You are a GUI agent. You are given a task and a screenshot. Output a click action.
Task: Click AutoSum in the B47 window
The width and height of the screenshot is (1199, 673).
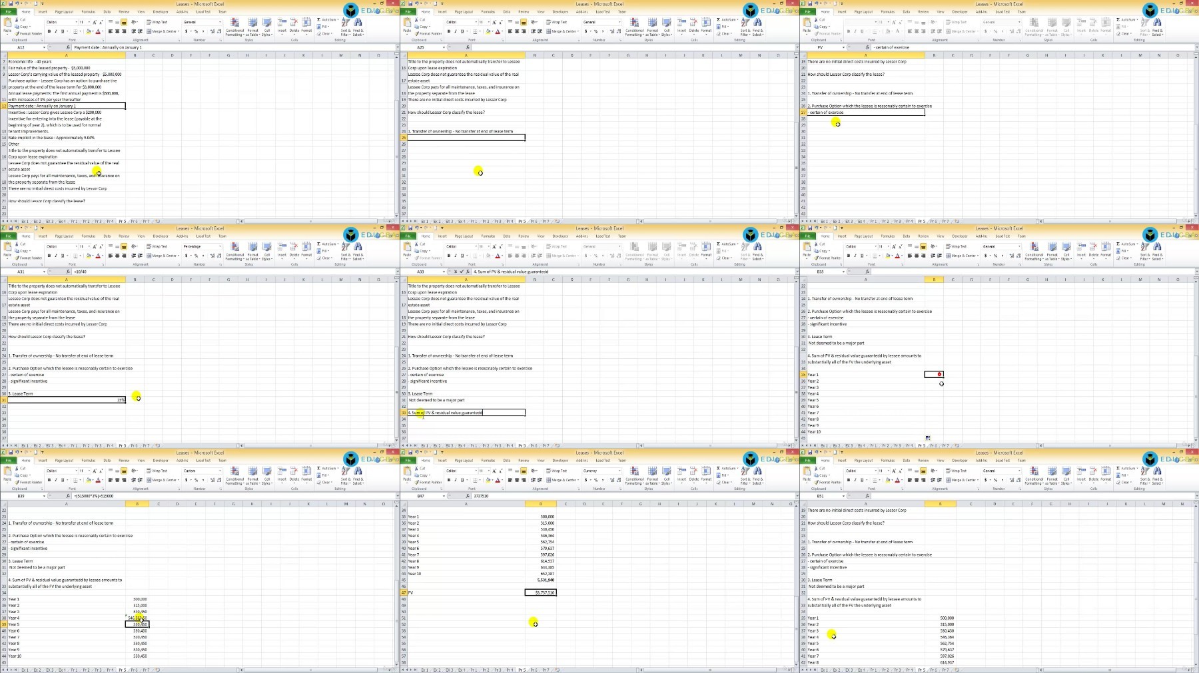[x=726, y=468]
